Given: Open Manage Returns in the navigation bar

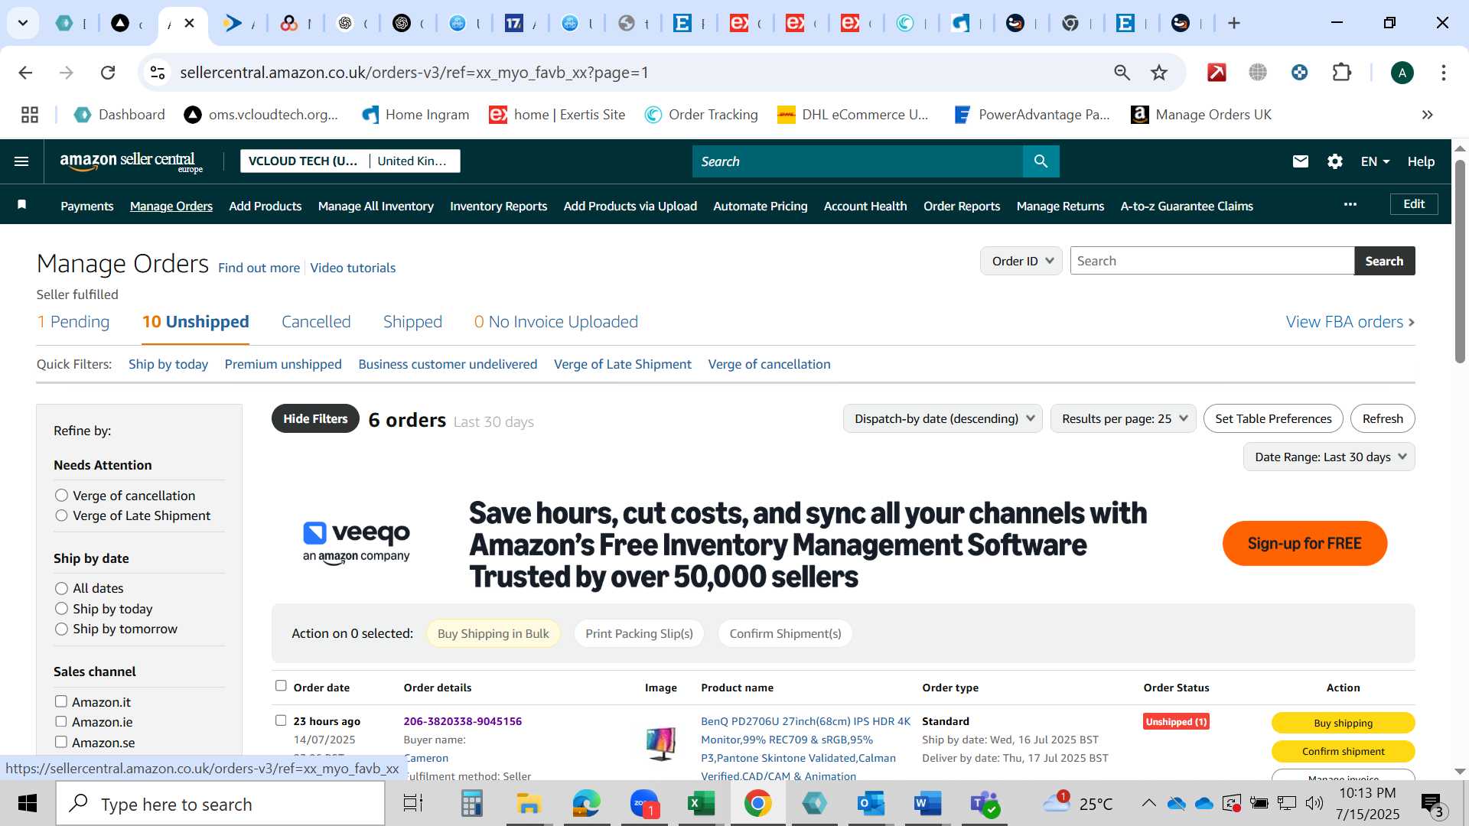Looking at the screenshot, I should click(x=1060, y=206).
